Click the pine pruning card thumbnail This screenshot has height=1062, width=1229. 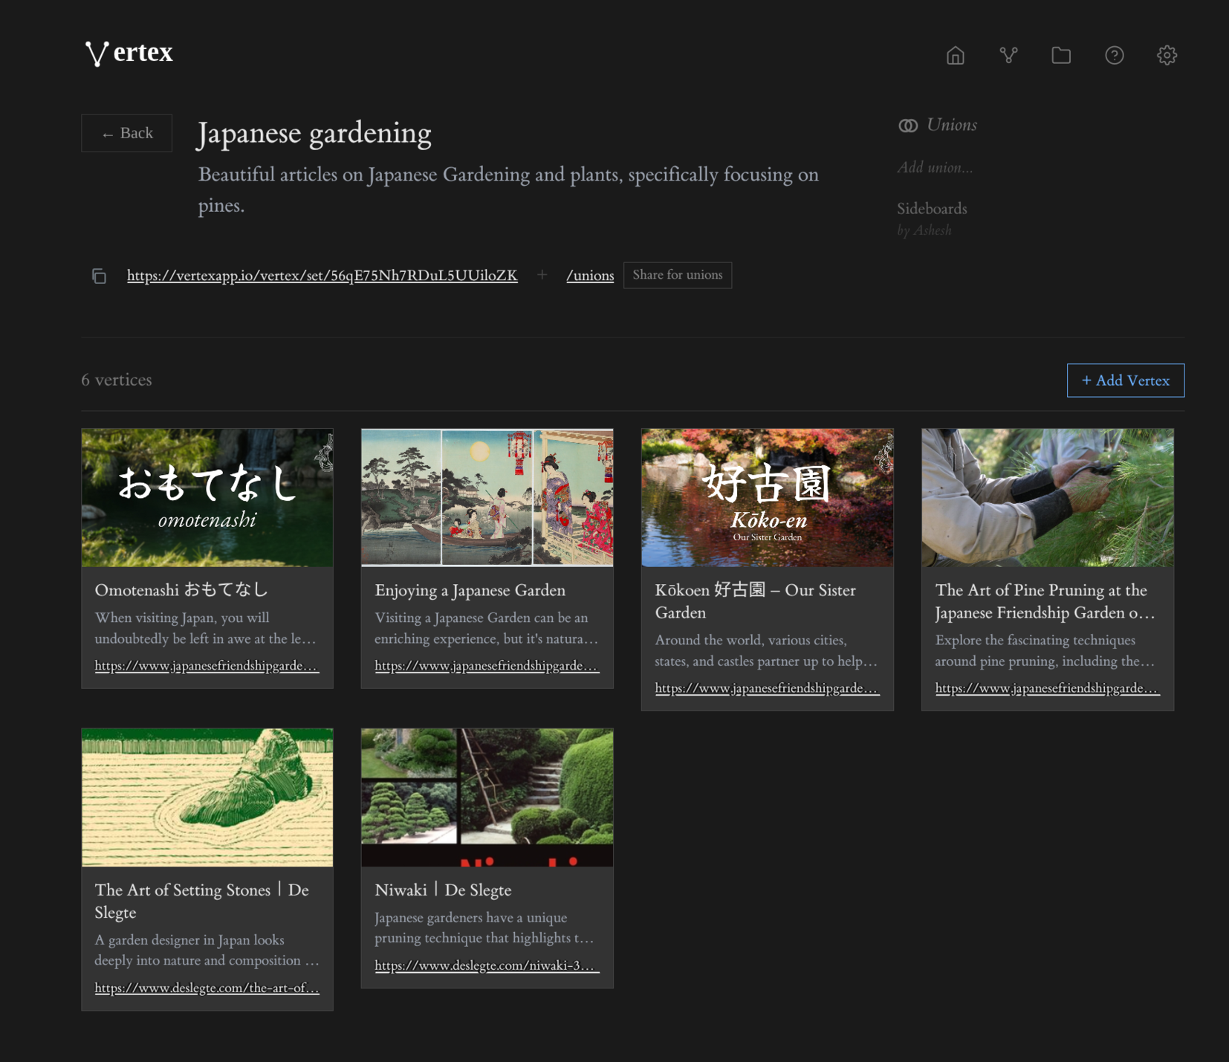1048,498
